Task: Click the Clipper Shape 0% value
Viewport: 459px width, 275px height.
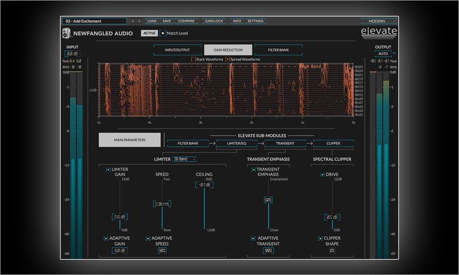Action: (332, 250)
